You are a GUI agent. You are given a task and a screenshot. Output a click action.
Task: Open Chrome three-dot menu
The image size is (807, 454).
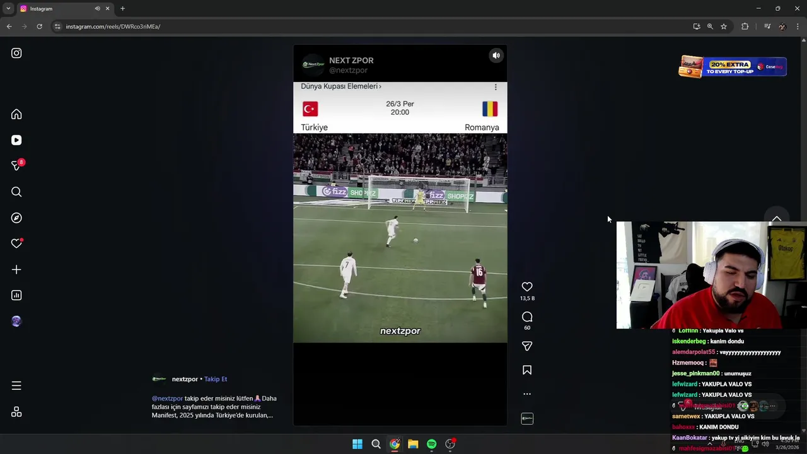point(798,26)
